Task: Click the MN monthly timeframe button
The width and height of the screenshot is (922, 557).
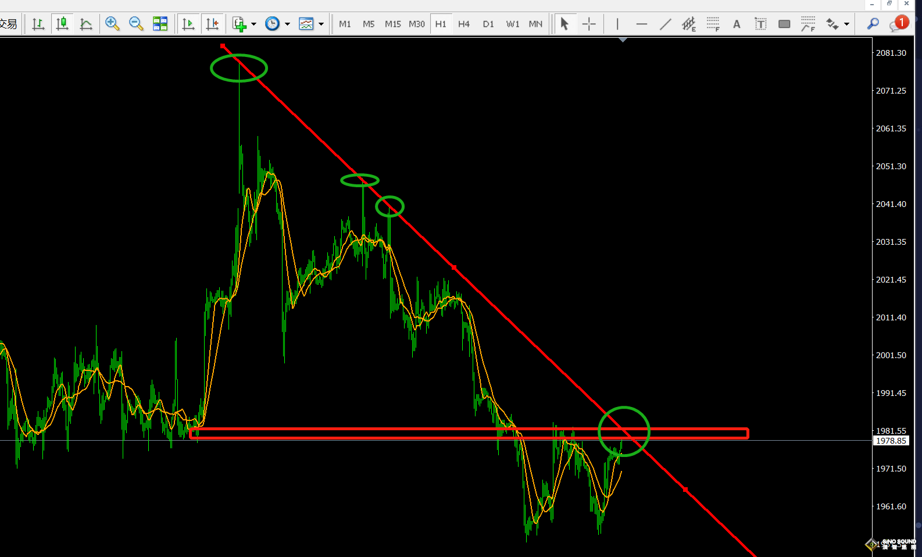Action: click(x=535, y=24)
